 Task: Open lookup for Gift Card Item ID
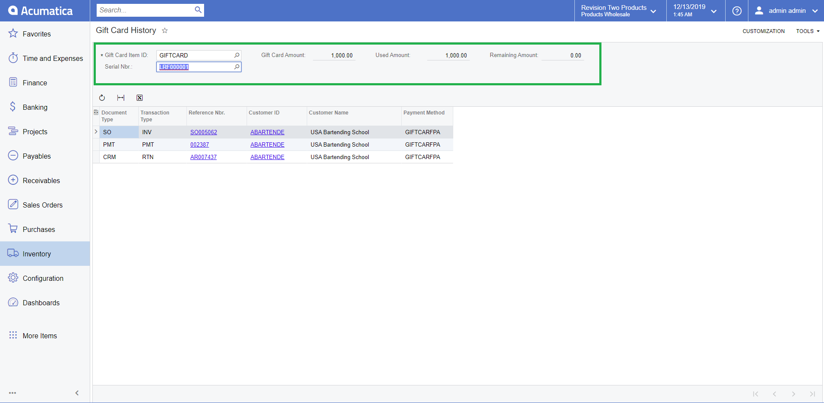(237, 55)
